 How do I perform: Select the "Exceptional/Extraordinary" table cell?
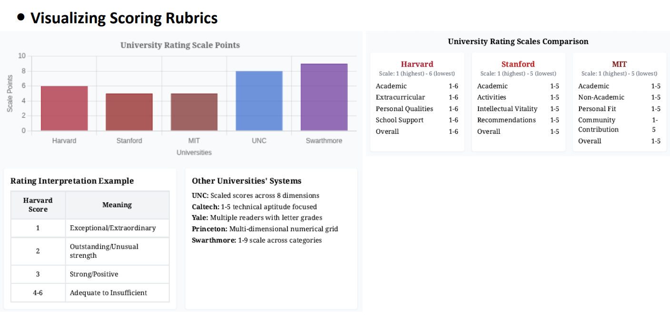tap(117, 228)
